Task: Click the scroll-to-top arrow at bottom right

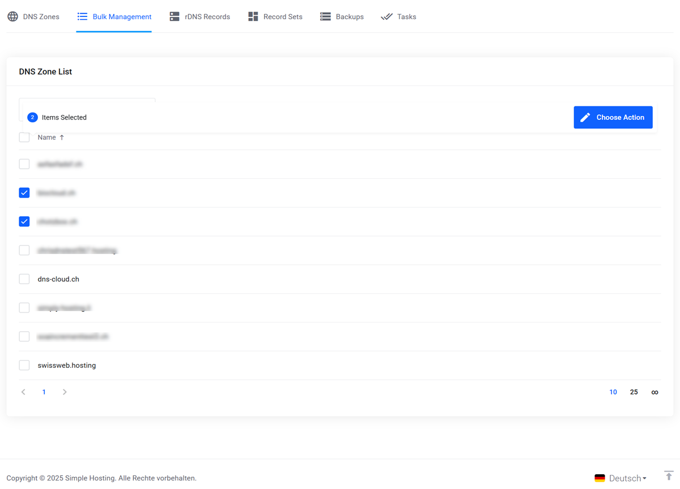Action: (669, 476)
